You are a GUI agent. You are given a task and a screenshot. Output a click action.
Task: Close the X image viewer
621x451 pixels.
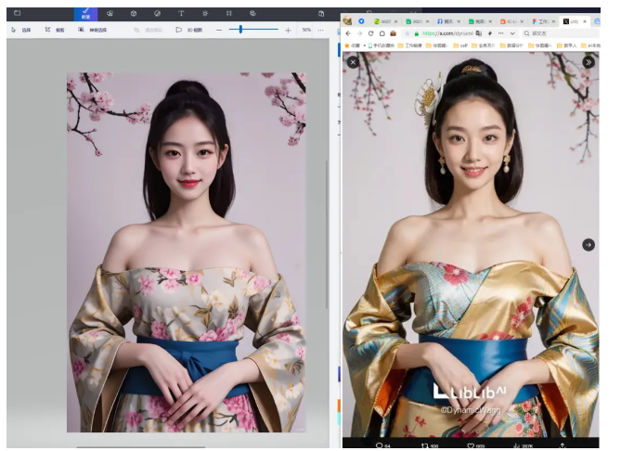(x=353, y=62)
